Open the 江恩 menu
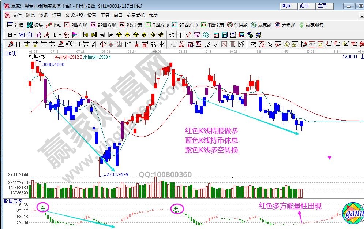 pos(57,15)
